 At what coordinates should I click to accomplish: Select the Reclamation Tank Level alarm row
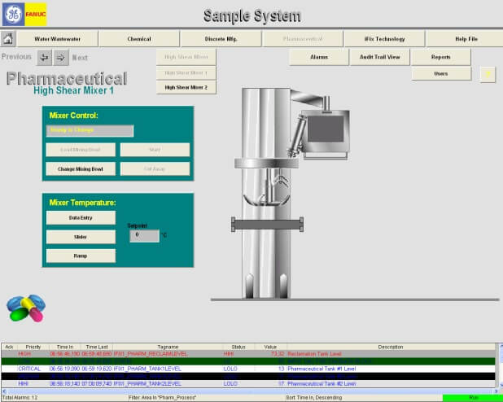tap(248, 354)
